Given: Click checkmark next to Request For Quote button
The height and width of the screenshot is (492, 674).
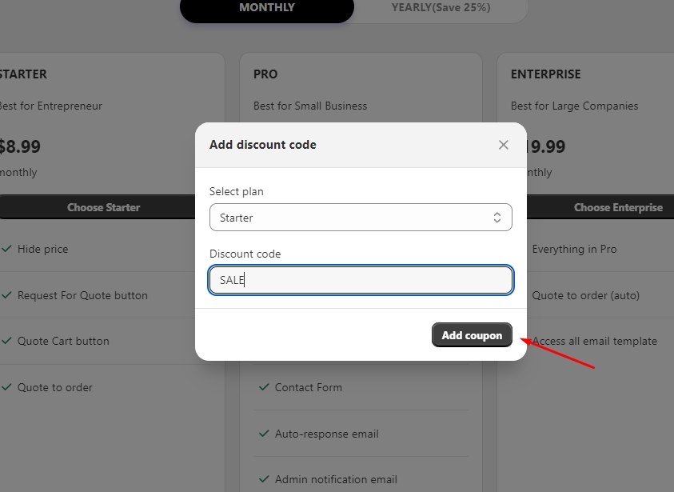Looking at the screenshot, I should coord(6,295).
